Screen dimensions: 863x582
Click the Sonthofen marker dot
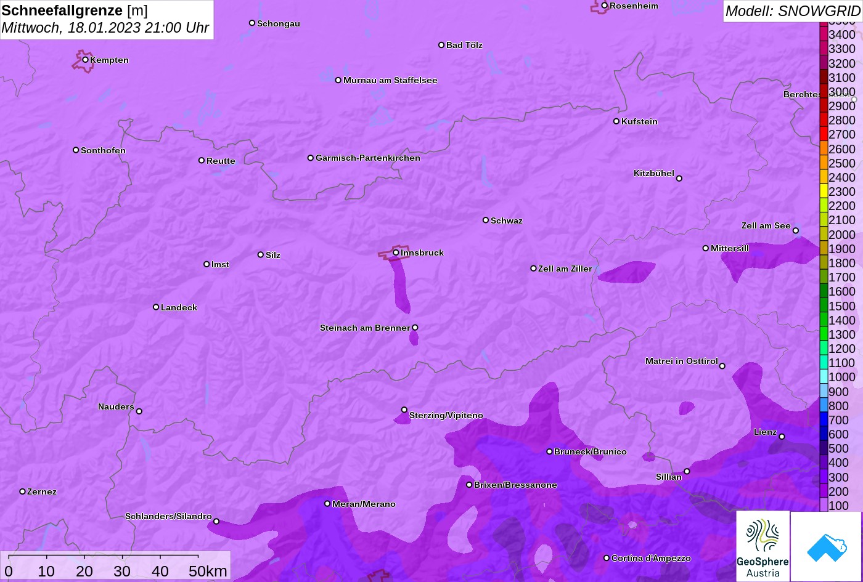[x=76, y=150]
